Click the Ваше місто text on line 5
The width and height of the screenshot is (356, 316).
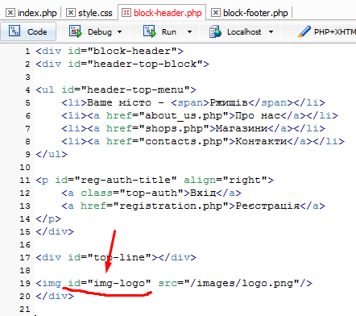tap(119, 102)
